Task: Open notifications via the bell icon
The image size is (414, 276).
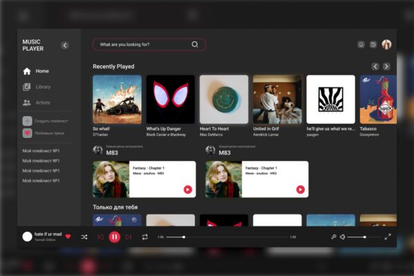Action: (361, 44)
